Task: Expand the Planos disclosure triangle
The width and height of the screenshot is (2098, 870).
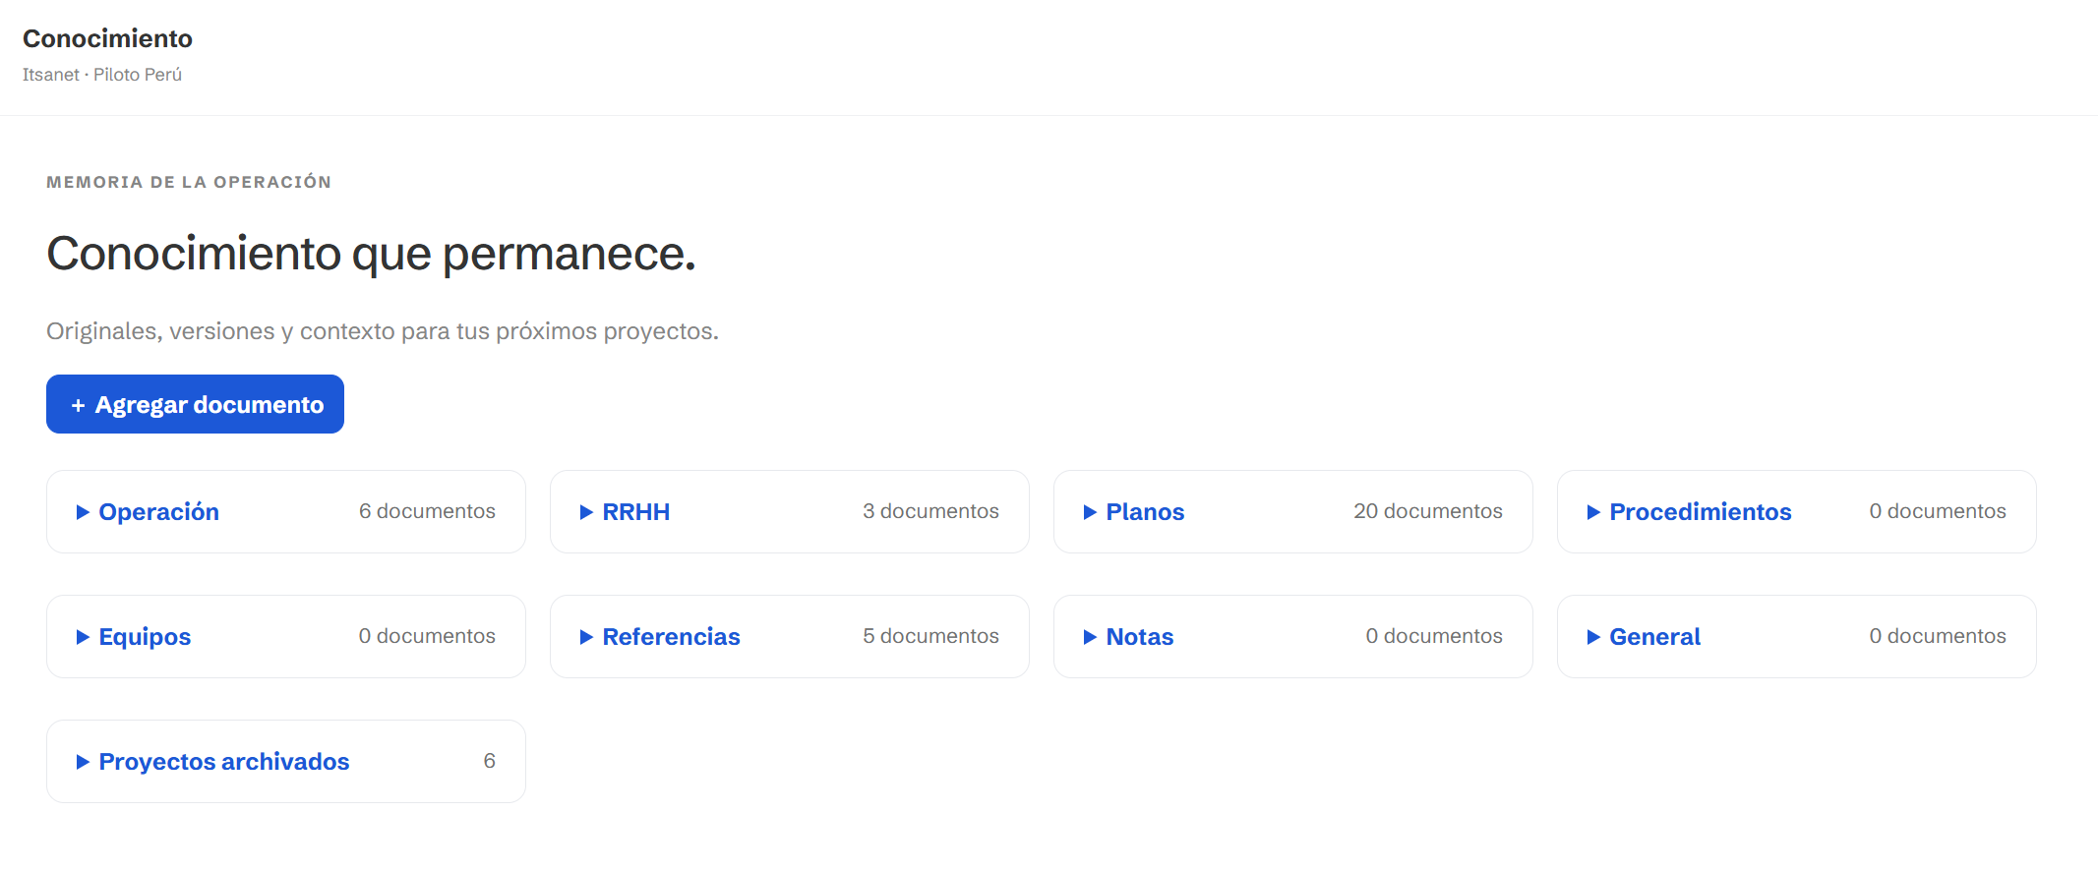Action: tap(1090, 512)
